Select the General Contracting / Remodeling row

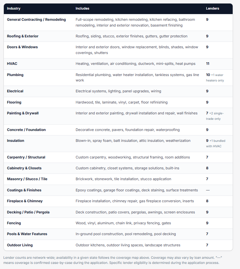[118, 22]
